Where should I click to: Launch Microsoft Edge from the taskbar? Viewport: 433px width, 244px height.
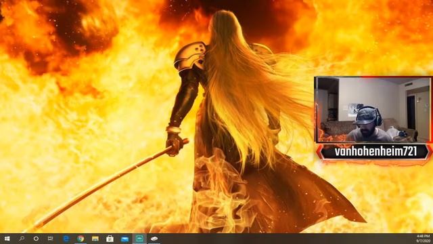[x=66, y=239]
